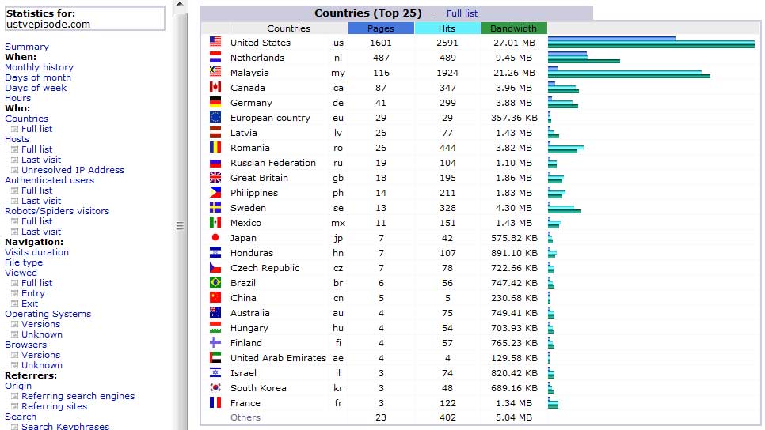Open Referring search engines link
Image resolution: width=765 pixels, height=430 pixels.
pos(78,396)
